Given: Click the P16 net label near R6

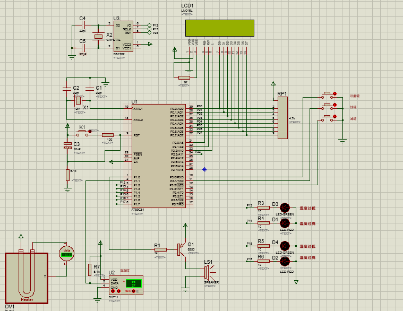Looking at the screenshot, I should click(x=250, y=259).
